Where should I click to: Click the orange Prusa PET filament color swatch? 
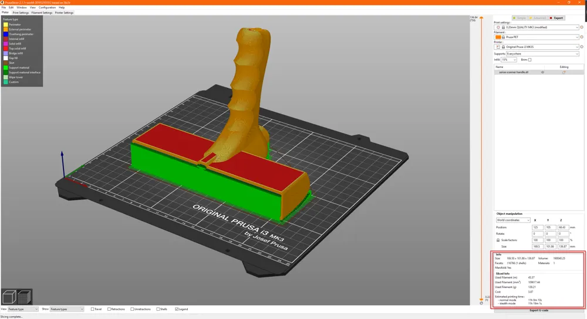pos(498,37)
